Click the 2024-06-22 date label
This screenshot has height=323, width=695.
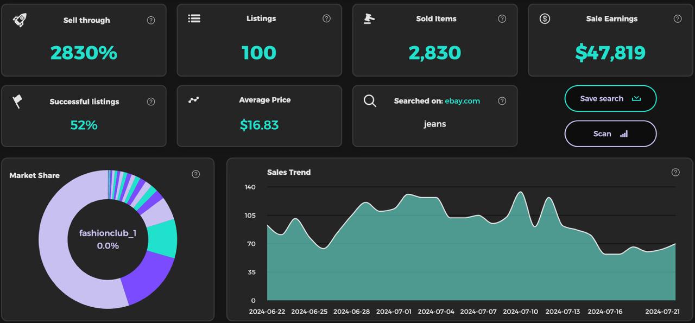(x=267, y=312)
